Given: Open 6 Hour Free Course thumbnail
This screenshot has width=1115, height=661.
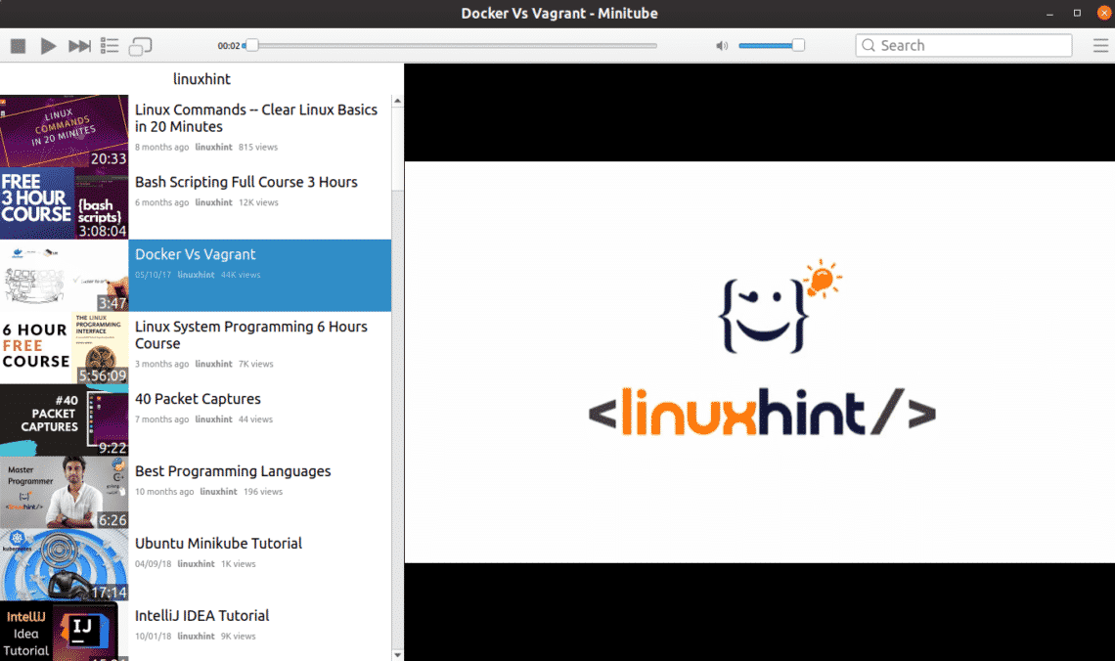Looking at the screenshot, I should (x=64, y=348).
